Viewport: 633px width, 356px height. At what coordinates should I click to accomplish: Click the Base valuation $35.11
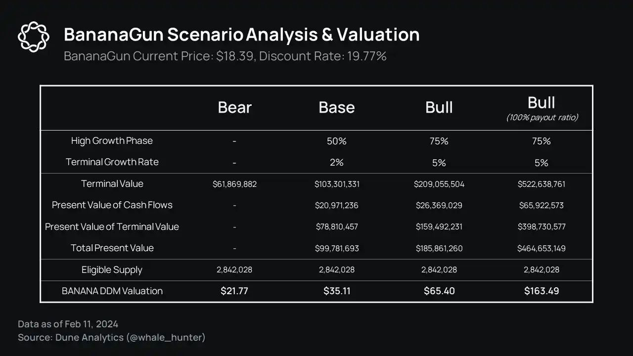click(337, 291)
